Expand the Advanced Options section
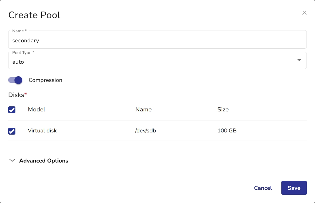Image resolution: width=315 pixels, height=203 pixels. 44,161
